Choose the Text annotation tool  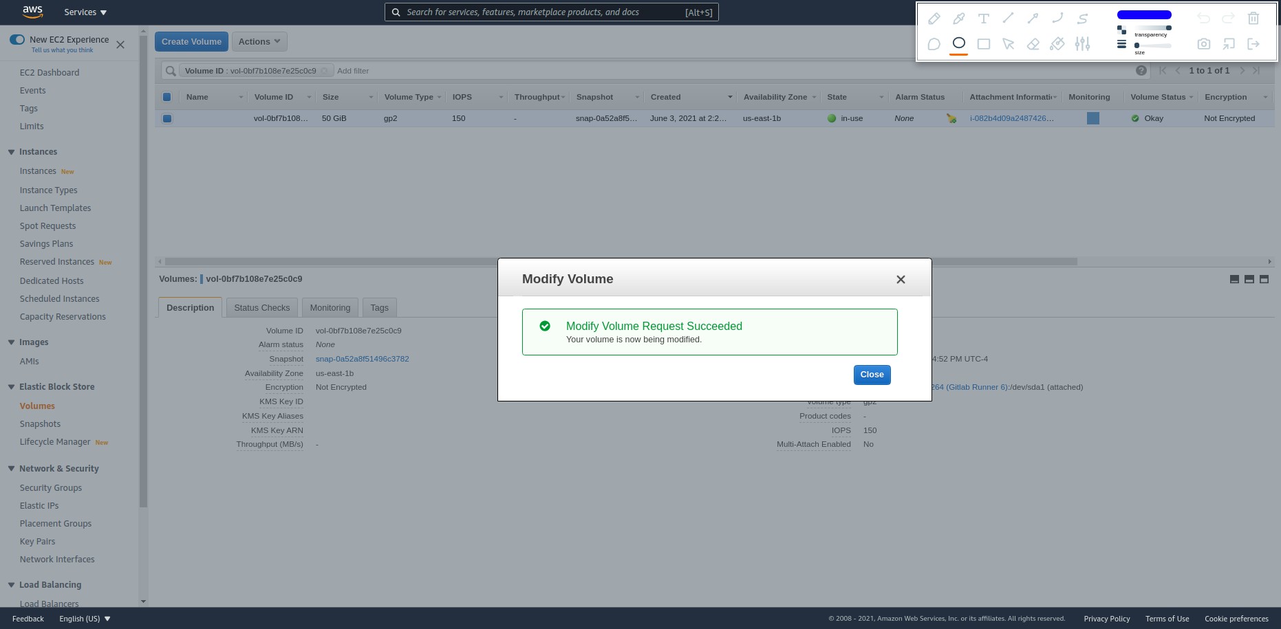[984, 19]
